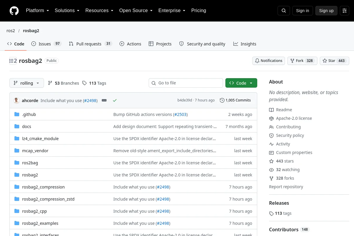354x236 pixels.
Task: Click the Custom properties note icon
Action: click(x=271, y=153)
